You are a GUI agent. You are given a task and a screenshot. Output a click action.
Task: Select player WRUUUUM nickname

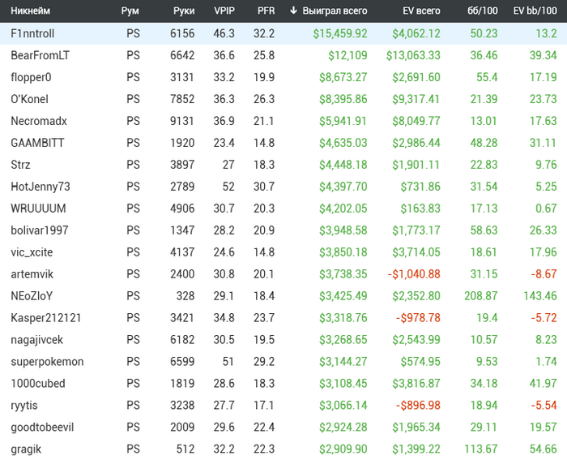click(x=38, y=209)
